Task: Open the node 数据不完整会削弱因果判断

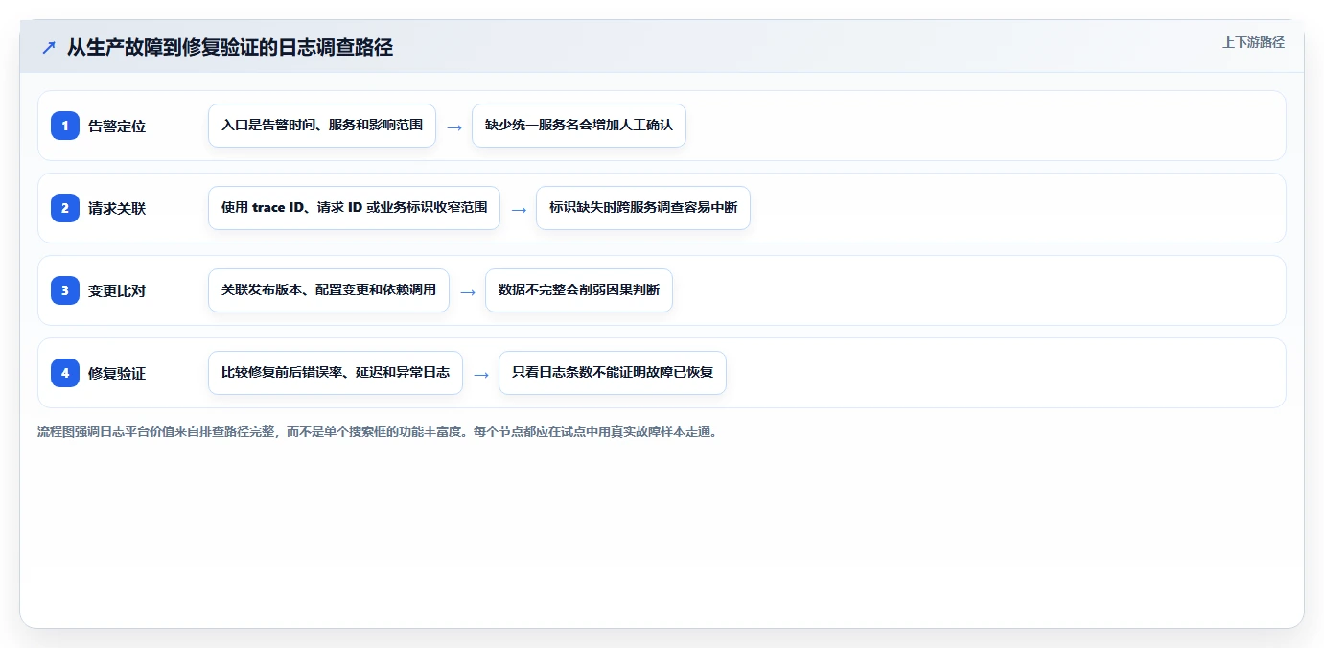Action: pos(579,290)
